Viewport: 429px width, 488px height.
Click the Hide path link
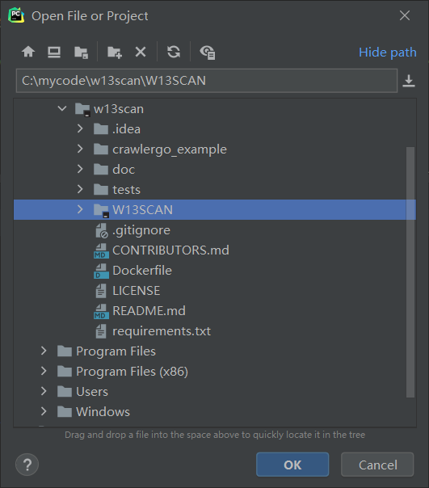[388, 53]
